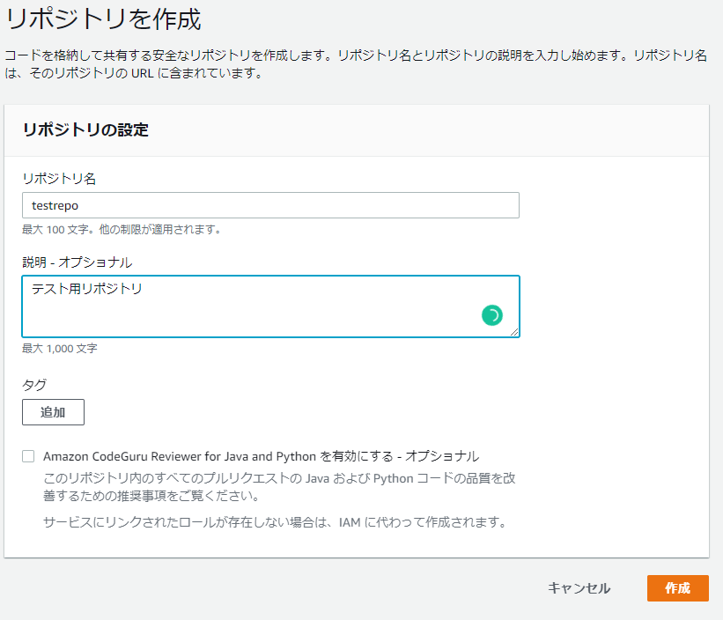Click the 追加 tag button
723x620 pixels.
tap(53, 412)
